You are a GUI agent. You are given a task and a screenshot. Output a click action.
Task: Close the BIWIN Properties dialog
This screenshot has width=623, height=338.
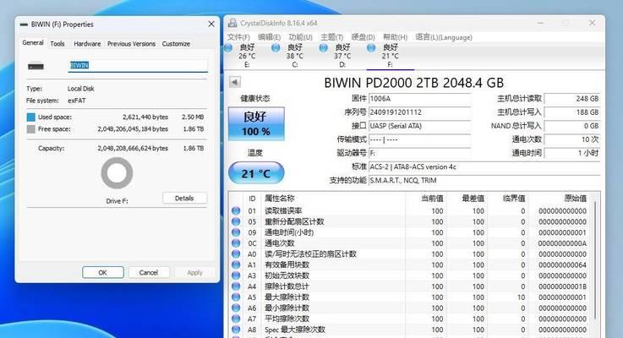[211, 25]
